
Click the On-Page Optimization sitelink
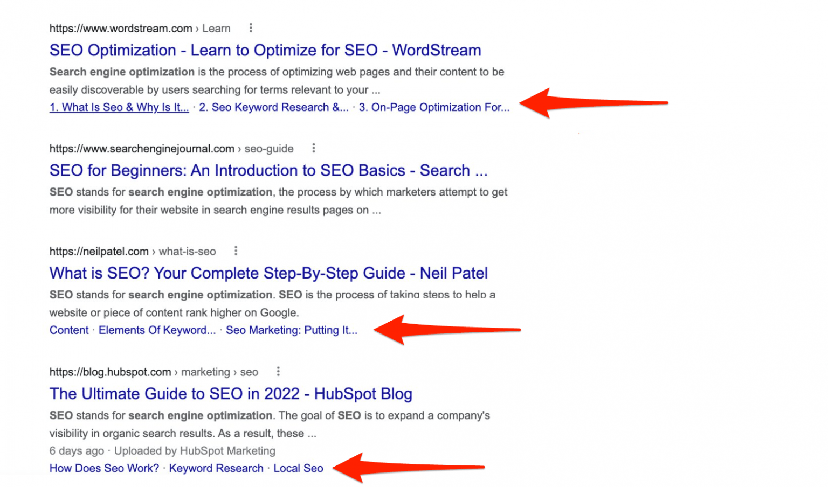click(x=434, y=107)
